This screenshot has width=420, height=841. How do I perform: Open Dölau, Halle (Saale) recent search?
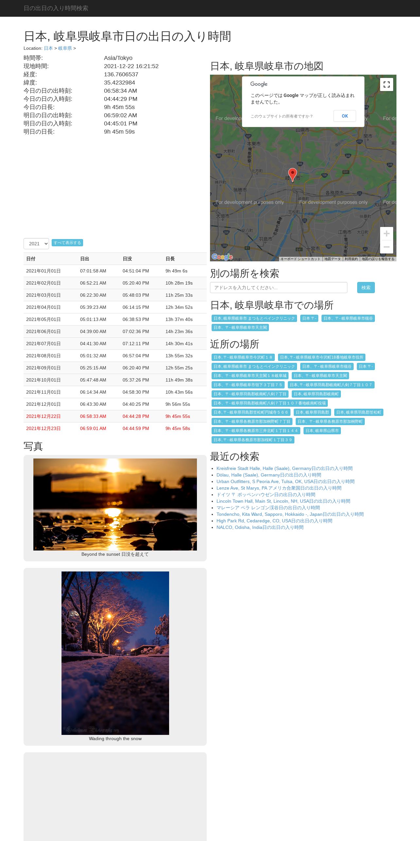(x=269, y=475)
